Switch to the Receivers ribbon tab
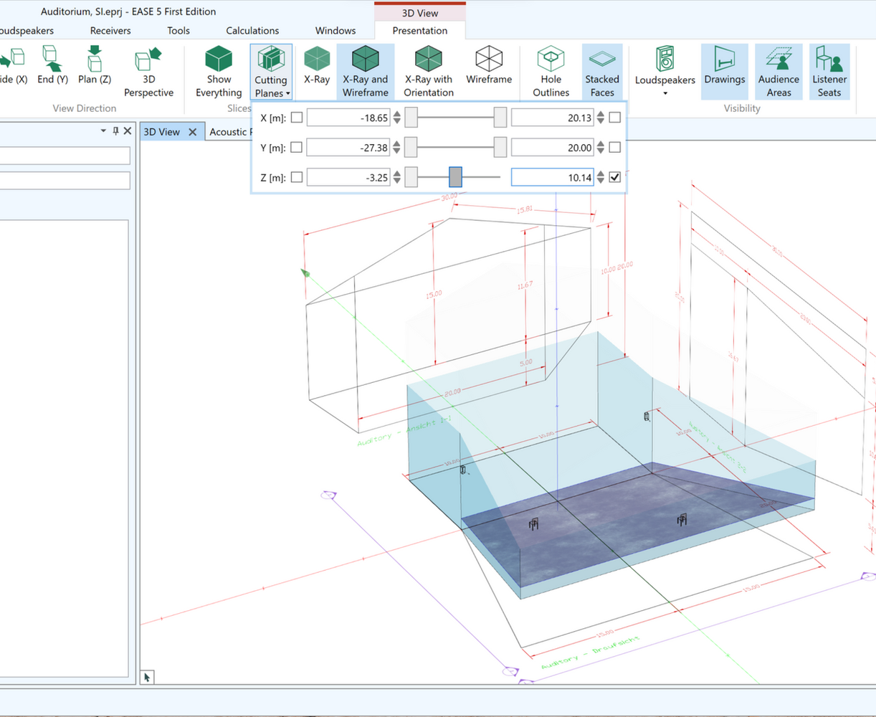Screen dimensions: 876x717 110,31
